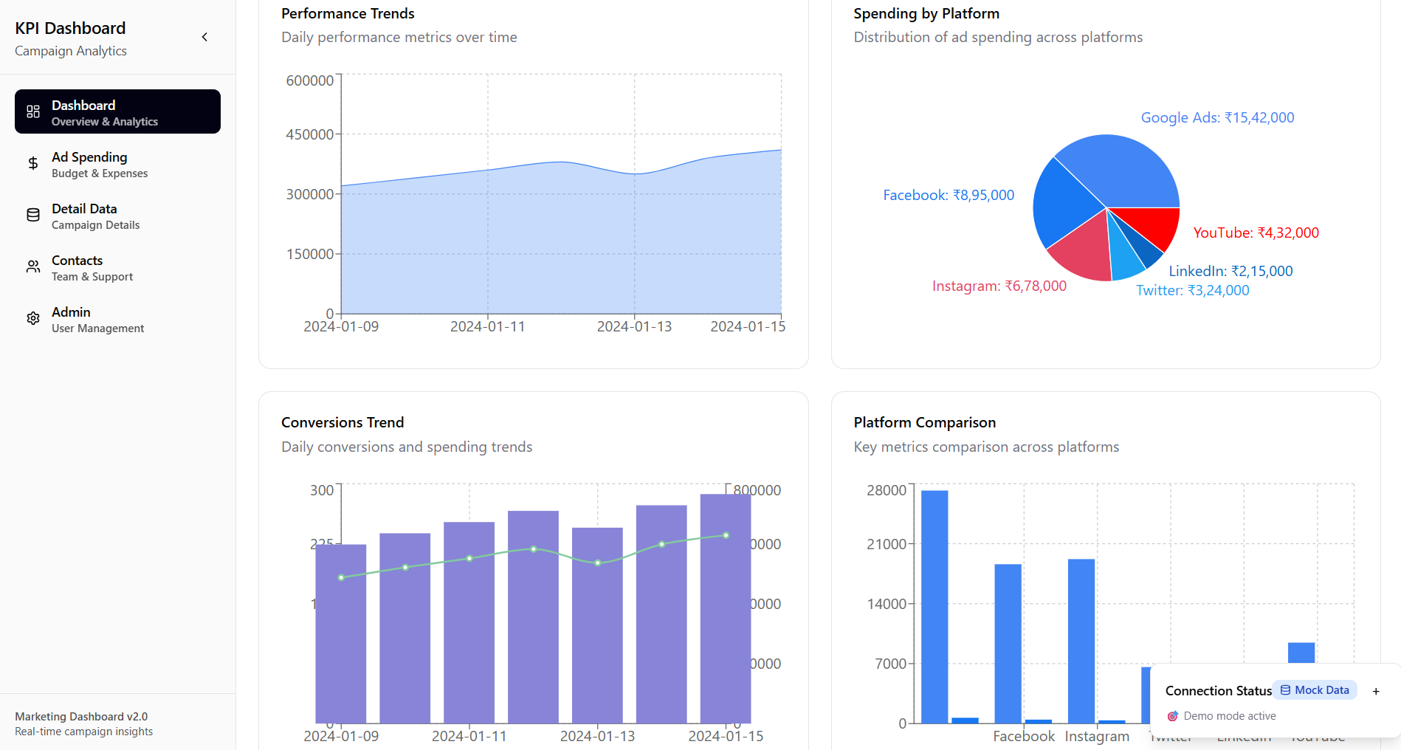Click the Conversions Trend heading
Viewport: 1401px width, 750px height.
point(342,422)
